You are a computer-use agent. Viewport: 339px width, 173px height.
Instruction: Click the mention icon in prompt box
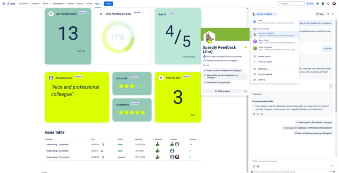coord(258,166)
